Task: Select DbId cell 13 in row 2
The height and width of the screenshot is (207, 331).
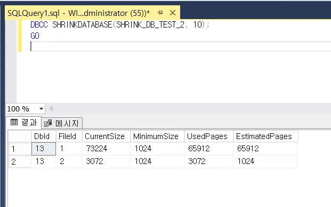Action: click(x=44, y=161)
